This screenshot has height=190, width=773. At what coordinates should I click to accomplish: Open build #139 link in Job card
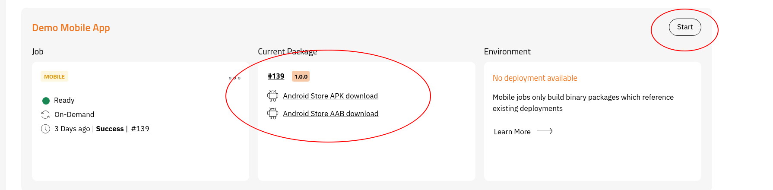point(140,129)
